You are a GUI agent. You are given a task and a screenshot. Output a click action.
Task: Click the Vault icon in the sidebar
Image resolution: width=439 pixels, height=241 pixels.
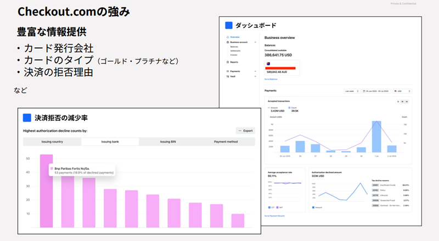click(x=227, y=76)
